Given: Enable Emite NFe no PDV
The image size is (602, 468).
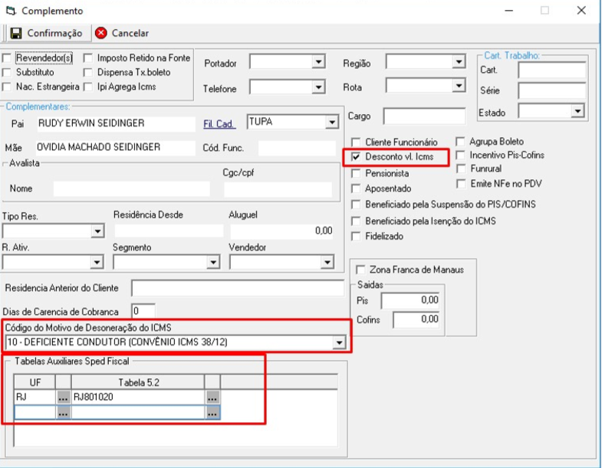Looking at the screenshot, I should [x=460, y=184].
